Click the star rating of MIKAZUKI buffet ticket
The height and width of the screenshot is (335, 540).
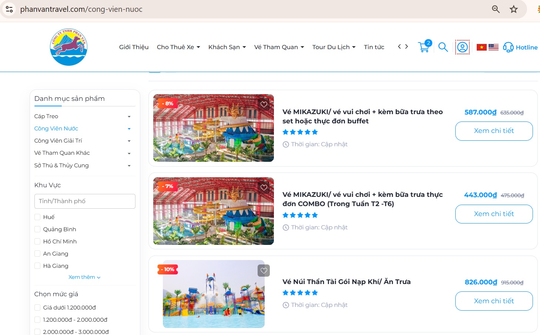point(300,132)
